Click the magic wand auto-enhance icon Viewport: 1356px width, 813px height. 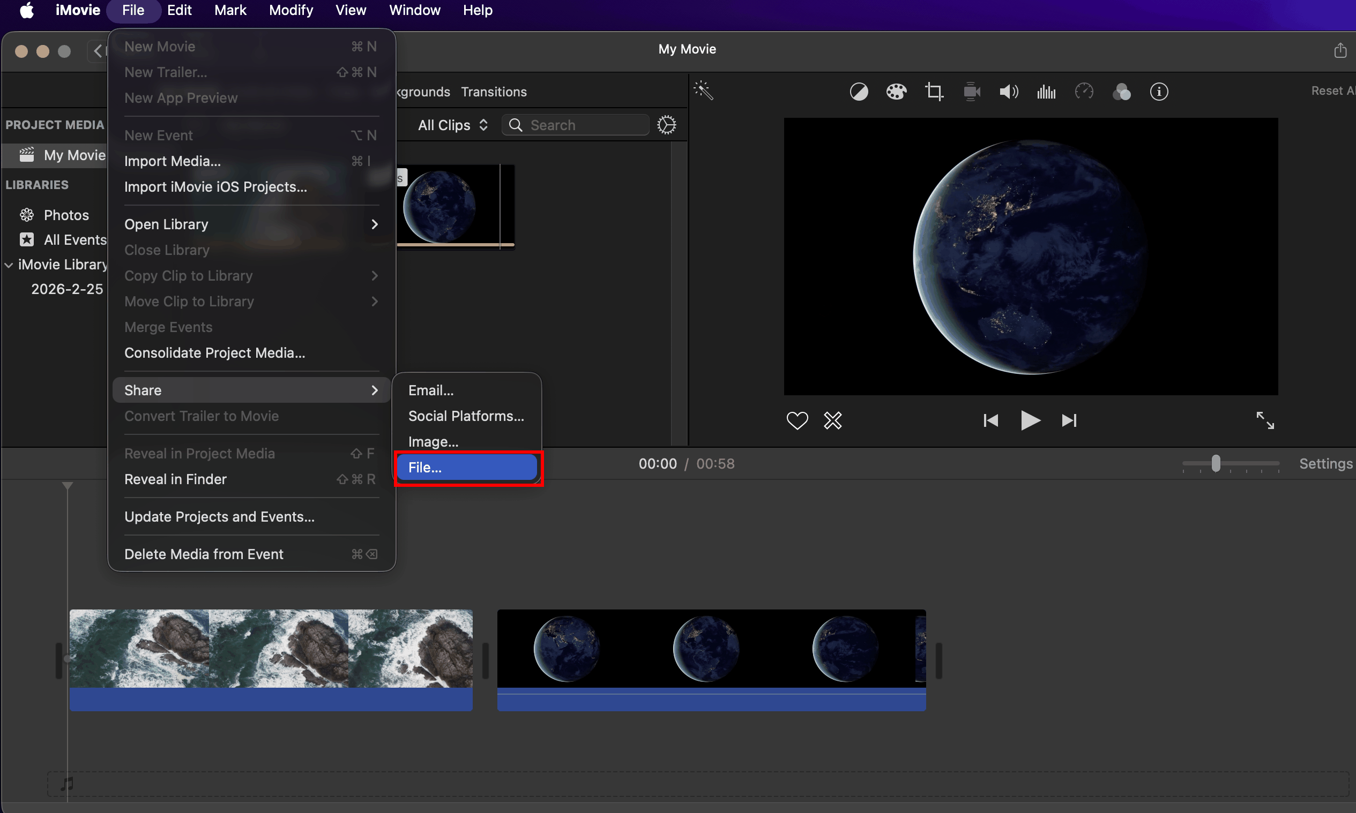(703, 91)
